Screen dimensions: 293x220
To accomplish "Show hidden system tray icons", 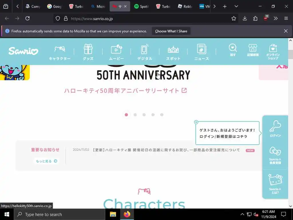I will click(x=242, y=214).
